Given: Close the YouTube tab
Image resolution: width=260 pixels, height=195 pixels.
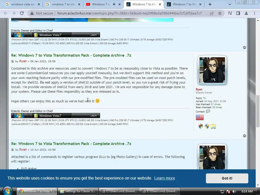Looking at the screenshot, I should coord(120,4).
